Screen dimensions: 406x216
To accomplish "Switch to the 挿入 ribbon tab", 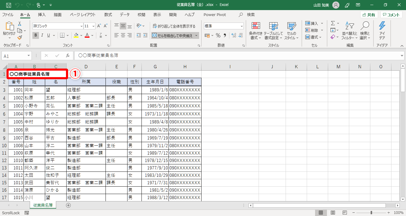I will (42, 15).
